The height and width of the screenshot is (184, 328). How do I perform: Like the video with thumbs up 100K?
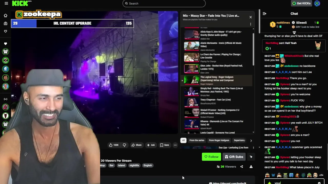pyautogui.click(x=114, y=145)
